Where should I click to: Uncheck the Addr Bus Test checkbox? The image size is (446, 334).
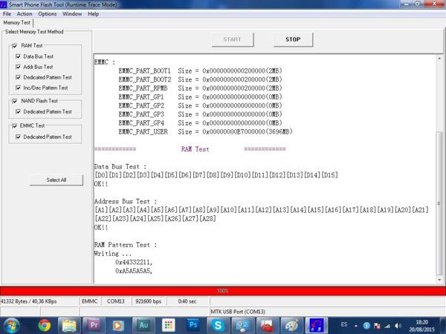[x=18, y=67]
